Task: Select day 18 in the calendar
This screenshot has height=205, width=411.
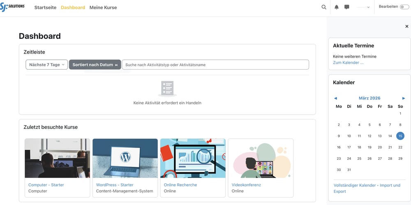Action: coord(359,147)
